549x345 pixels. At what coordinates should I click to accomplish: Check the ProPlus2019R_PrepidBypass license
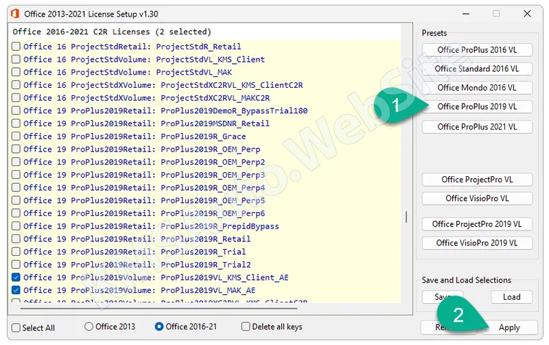click(x=16, y=226)
